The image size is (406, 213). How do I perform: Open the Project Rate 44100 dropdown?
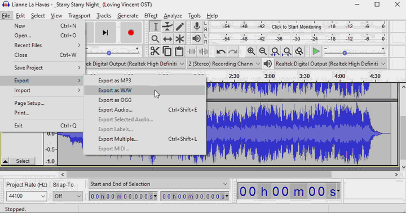click(x=27, y=196)
